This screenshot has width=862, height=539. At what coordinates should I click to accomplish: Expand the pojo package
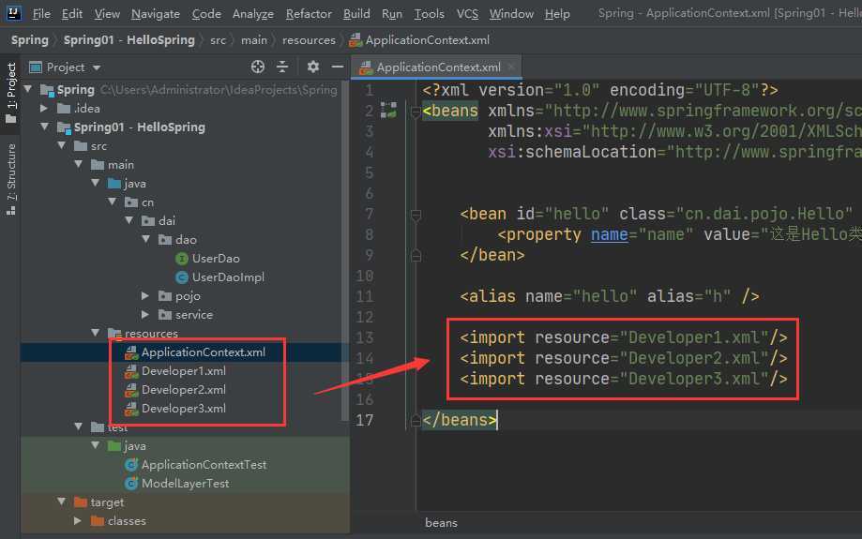(x=145, y=295)
